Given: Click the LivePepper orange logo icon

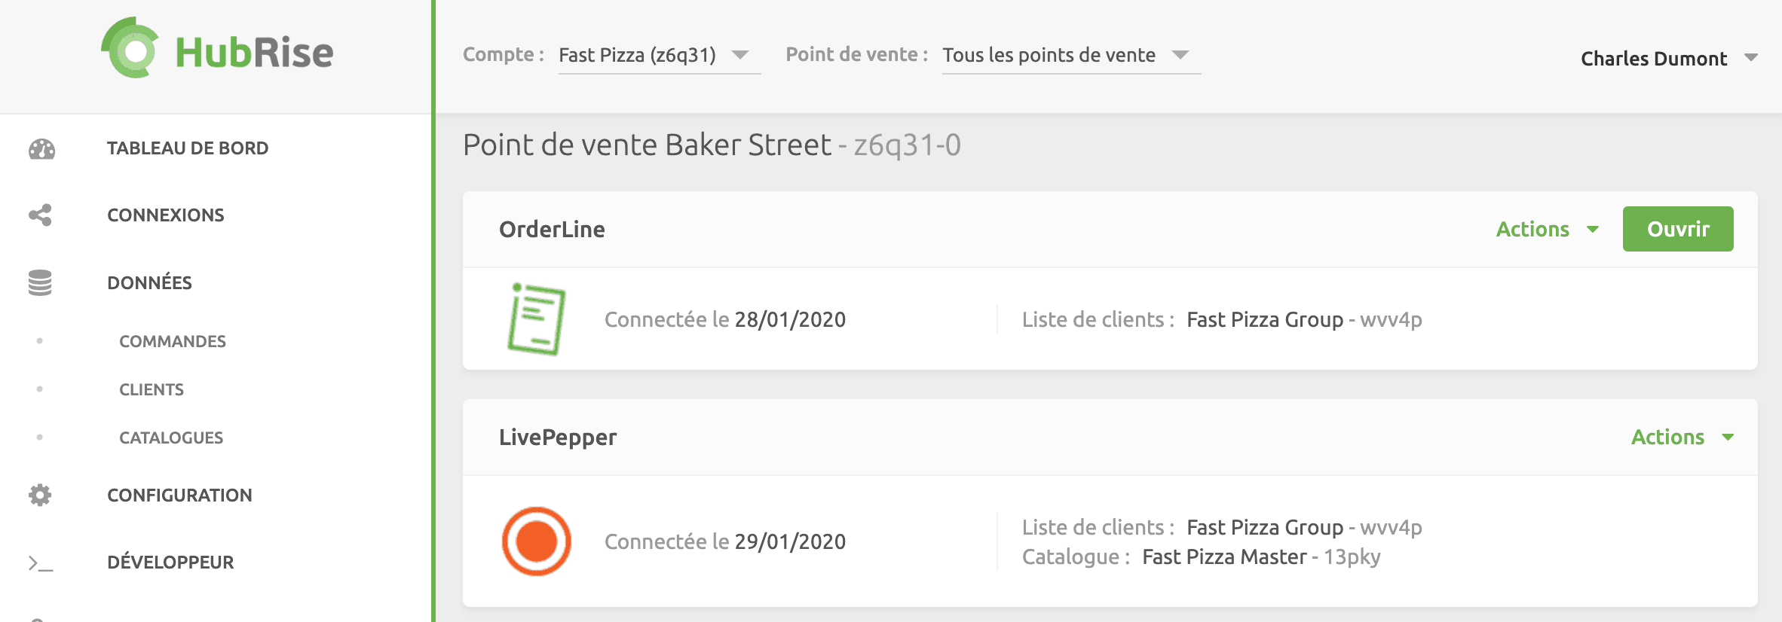Looking at the screenshot, I should coord(537,541).
